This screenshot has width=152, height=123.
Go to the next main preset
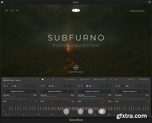37,79
